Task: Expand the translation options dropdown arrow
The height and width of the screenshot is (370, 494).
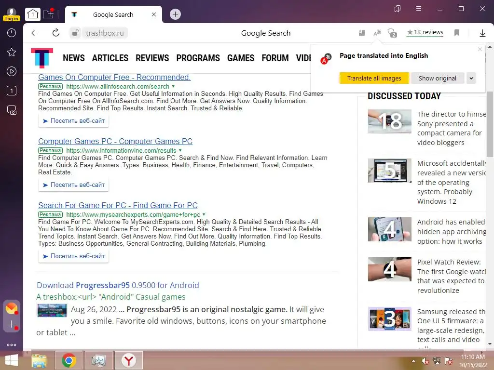Action: click(471, 78)
